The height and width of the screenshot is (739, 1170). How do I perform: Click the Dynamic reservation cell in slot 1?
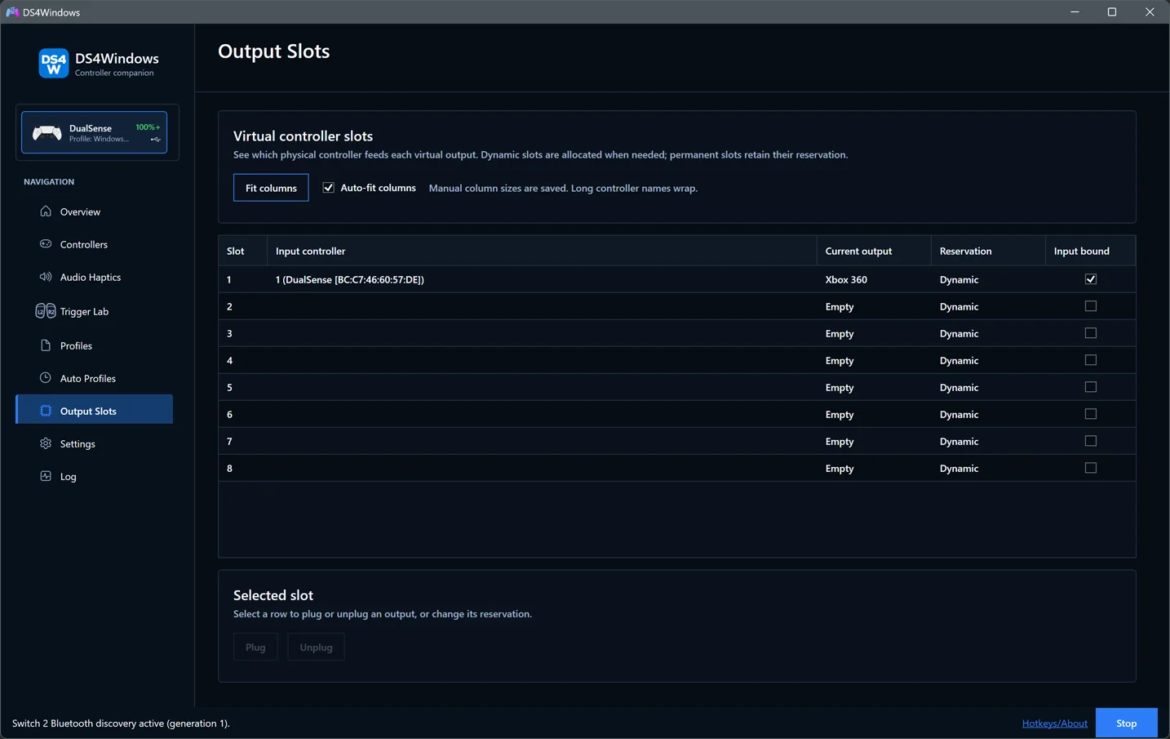pyautogui.click(x=988, y=279)
